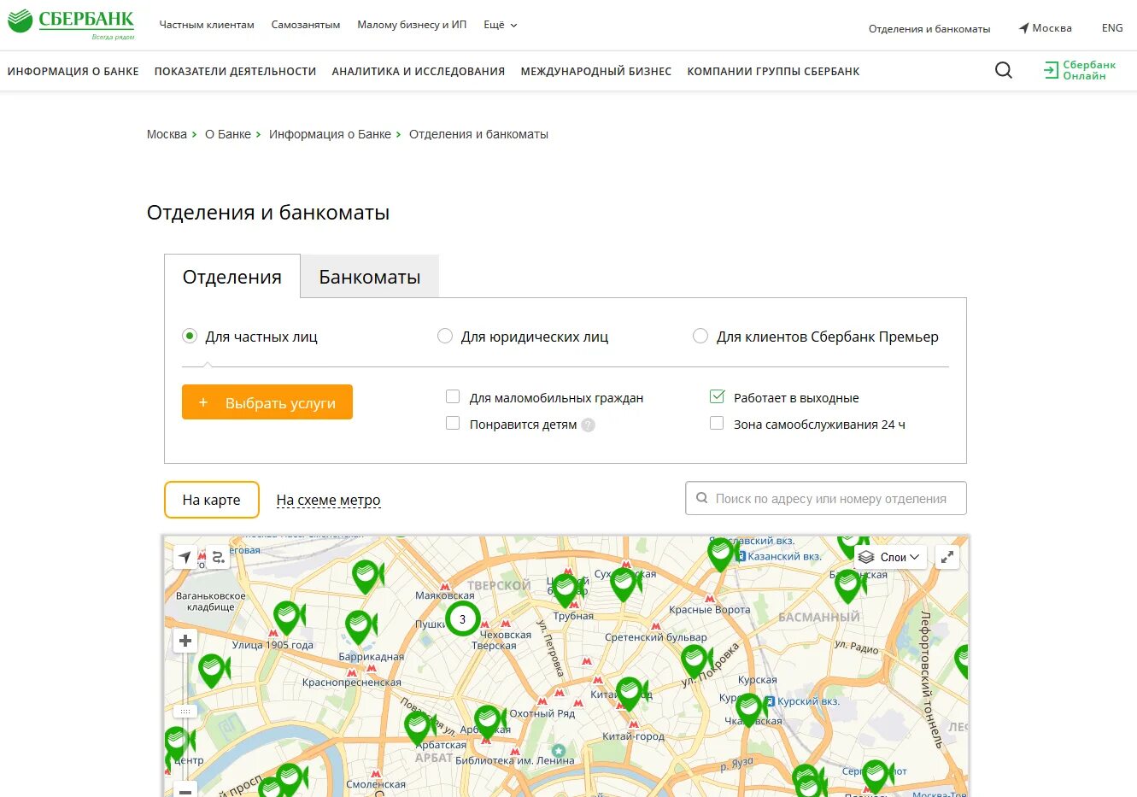Expand the map to fullscreen
This screenshot has width=1137, height=797.
(947, 557)
